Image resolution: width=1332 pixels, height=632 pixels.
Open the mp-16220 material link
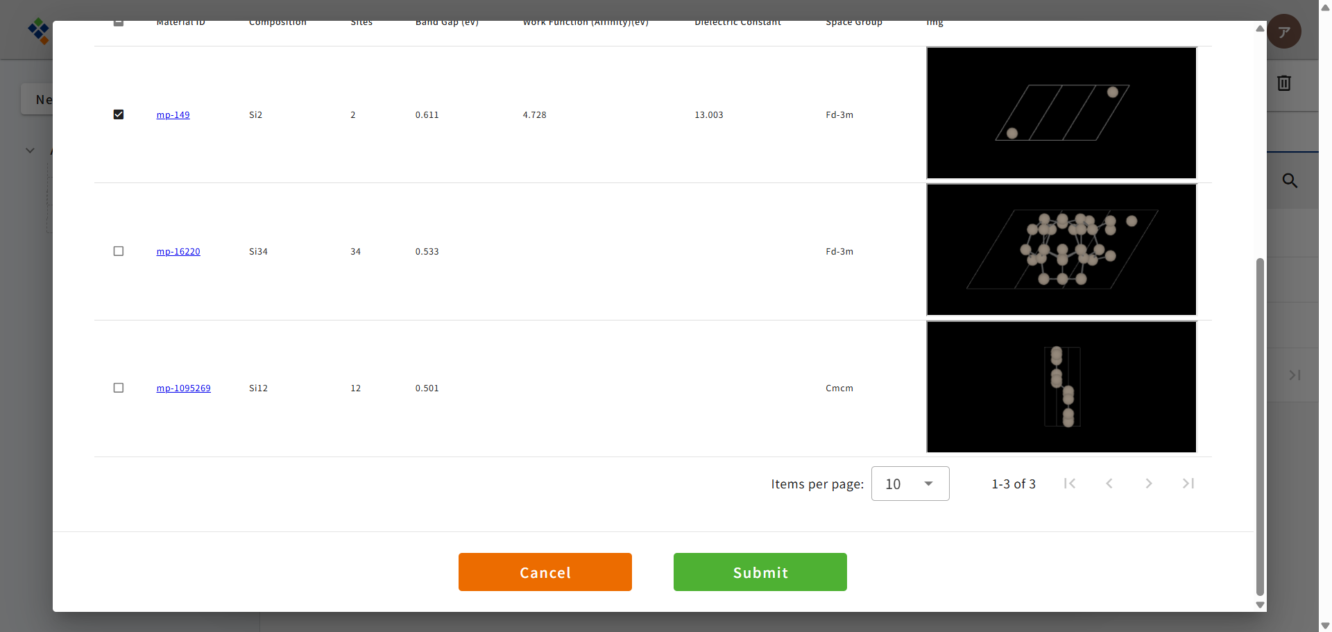(178, 252)
